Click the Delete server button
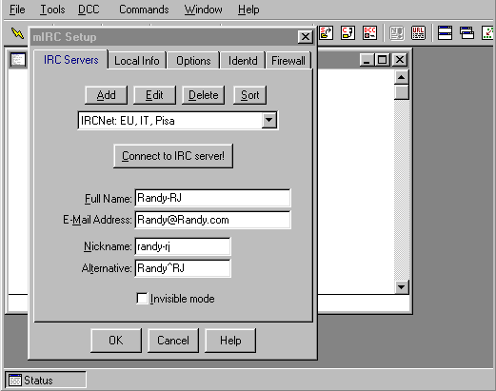This screenshot has height=391, width=496. [204, 95]
